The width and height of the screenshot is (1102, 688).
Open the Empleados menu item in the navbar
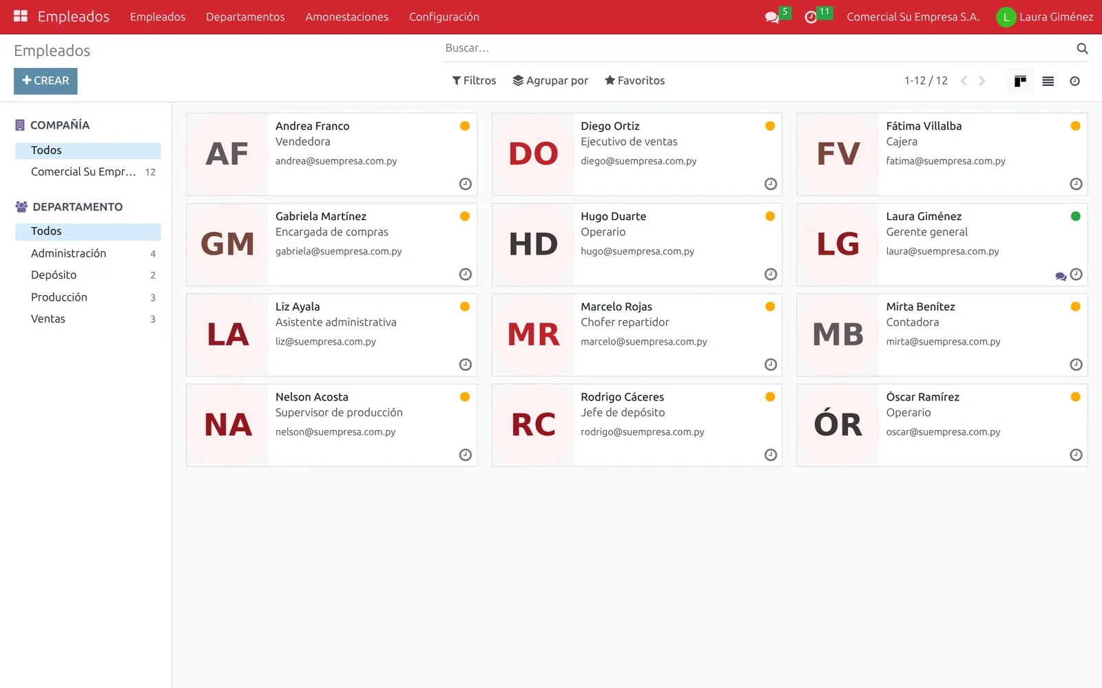(158, 17)
